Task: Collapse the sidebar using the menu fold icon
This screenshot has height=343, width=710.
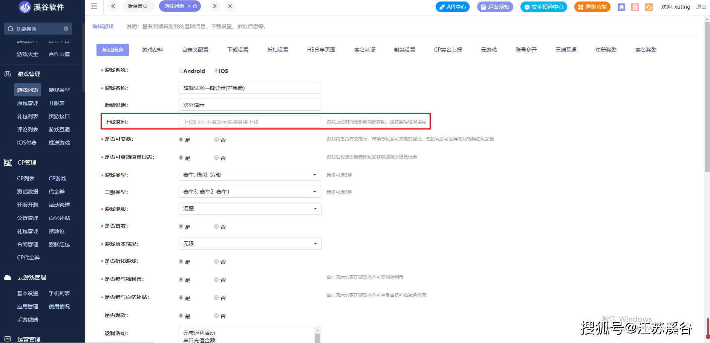Action: click(x=94, y=6)
